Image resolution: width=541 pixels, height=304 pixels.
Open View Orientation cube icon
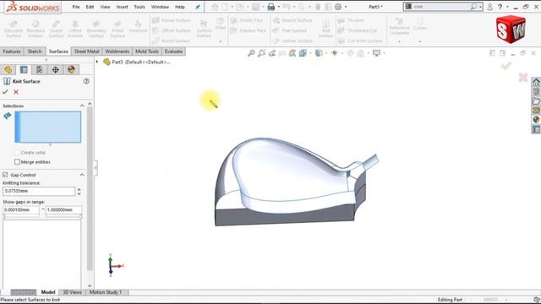303,53
